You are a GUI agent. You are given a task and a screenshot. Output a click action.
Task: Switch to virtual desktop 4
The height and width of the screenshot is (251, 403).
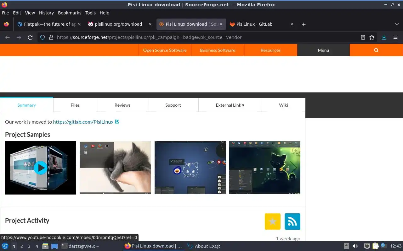pos(37,246)
